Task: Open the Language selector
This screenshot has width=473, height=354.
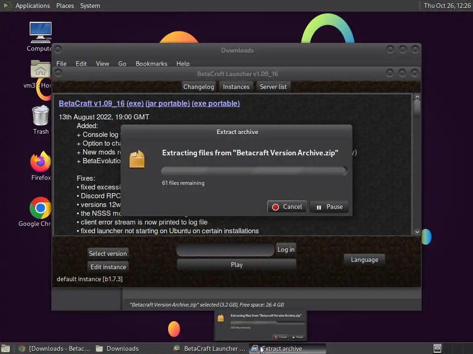Action: pyautogui.click(x=364, y=260)
